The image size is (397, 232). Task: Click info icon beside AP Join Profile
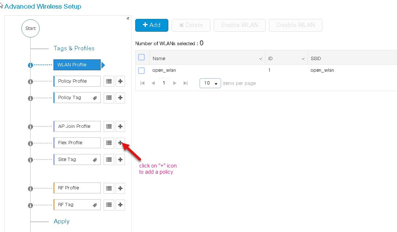coord(31,126)
